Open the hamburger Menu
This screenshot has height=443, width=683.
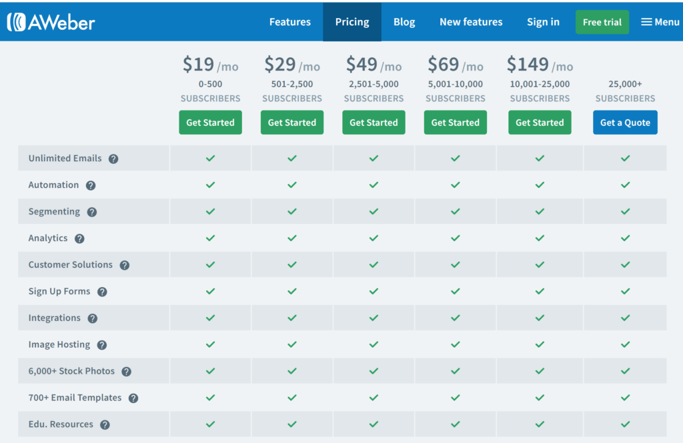click(660, 22)
